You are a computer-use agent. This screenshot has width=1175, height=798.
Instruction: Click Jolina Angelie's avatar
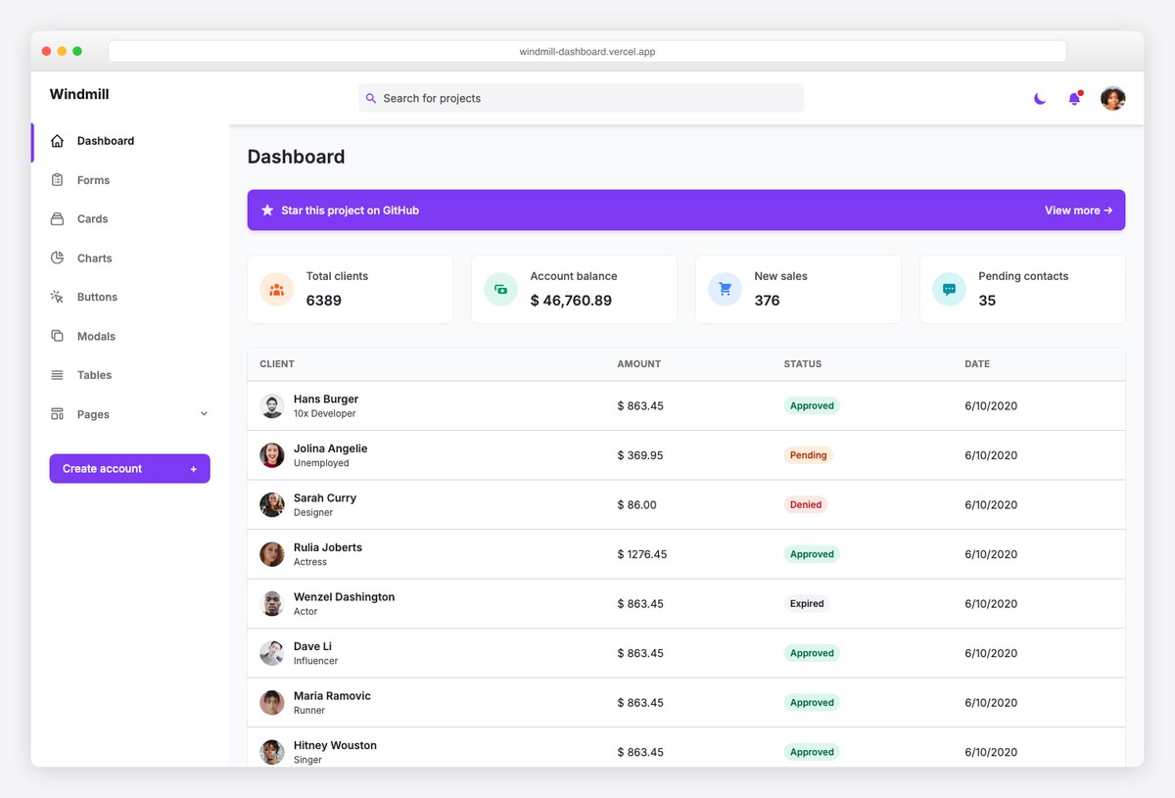pyautogui.click(x=272, y=455)
